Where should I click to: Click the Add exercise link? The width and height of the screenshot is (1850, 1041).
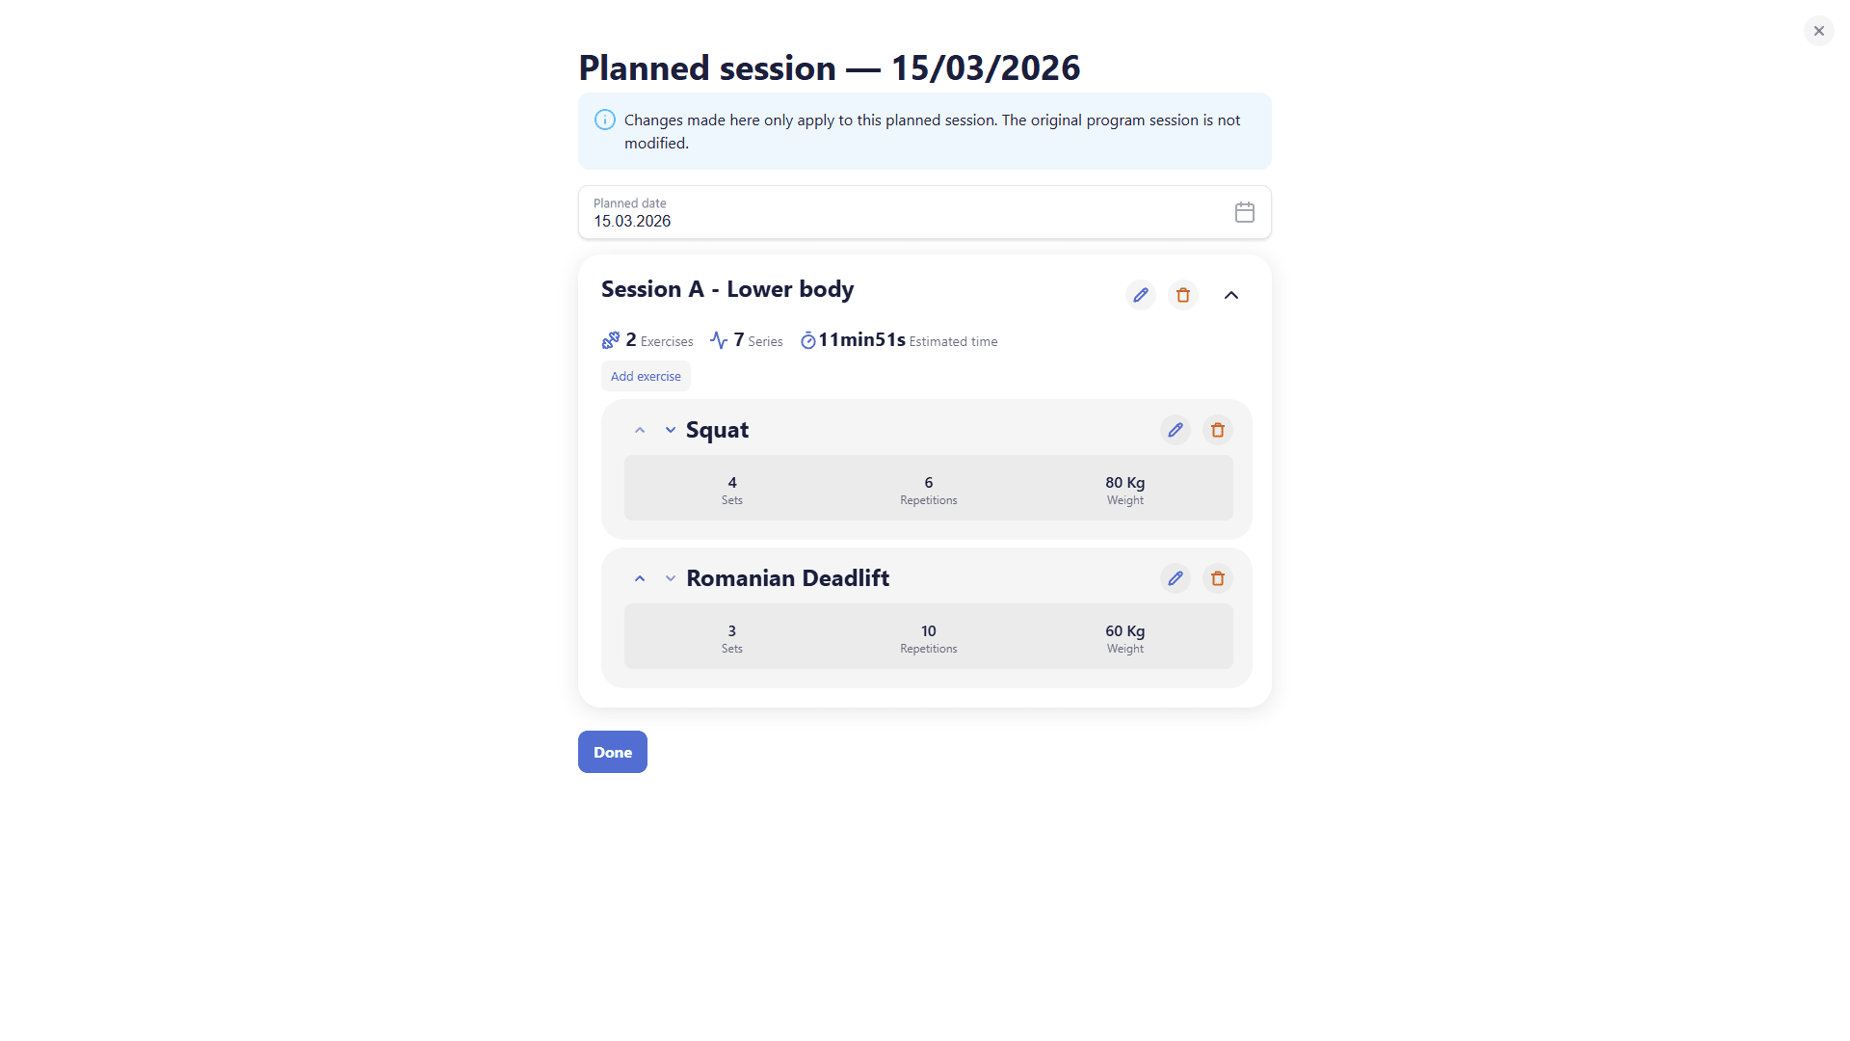click(645, 376)
